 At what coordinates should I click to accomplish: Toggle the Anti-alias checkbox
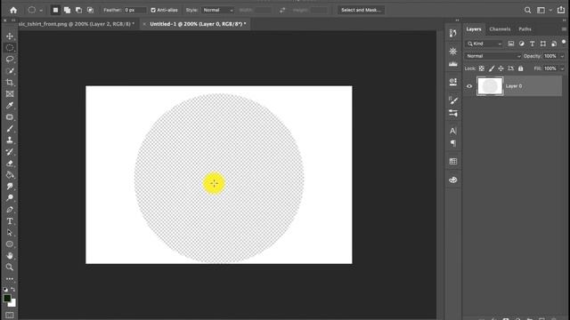coord(153,10)
